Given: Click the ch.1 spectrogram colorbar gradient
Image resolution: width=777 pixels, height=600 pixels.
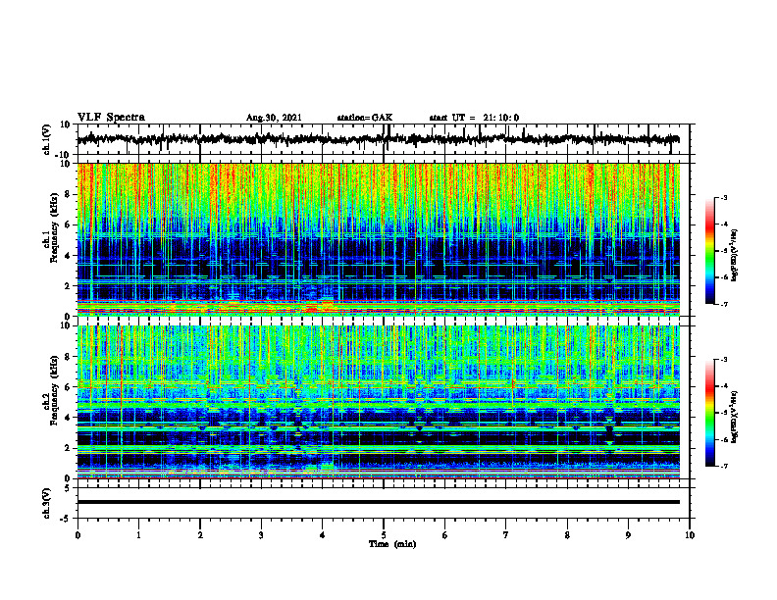Looking at the screenshot, I should pos(709,251).
